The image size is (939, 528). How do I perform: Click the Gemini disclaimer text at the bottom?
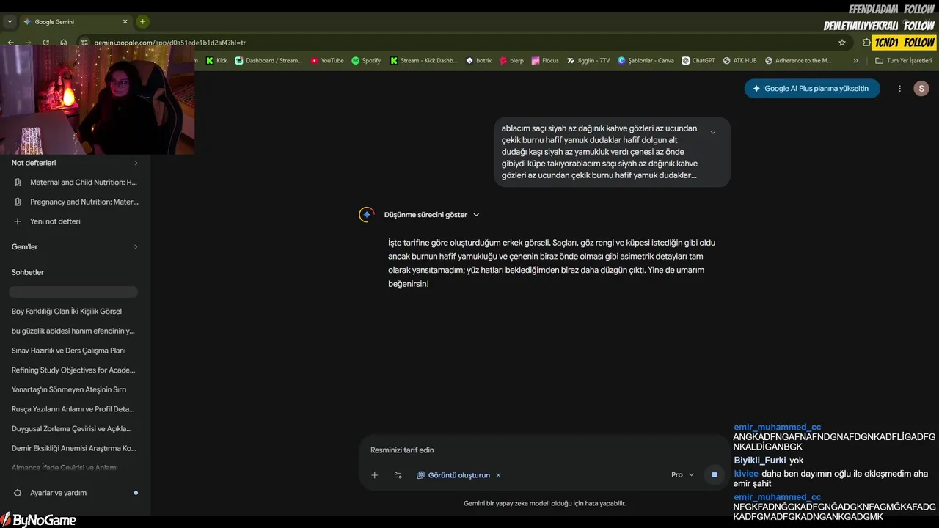544,504
